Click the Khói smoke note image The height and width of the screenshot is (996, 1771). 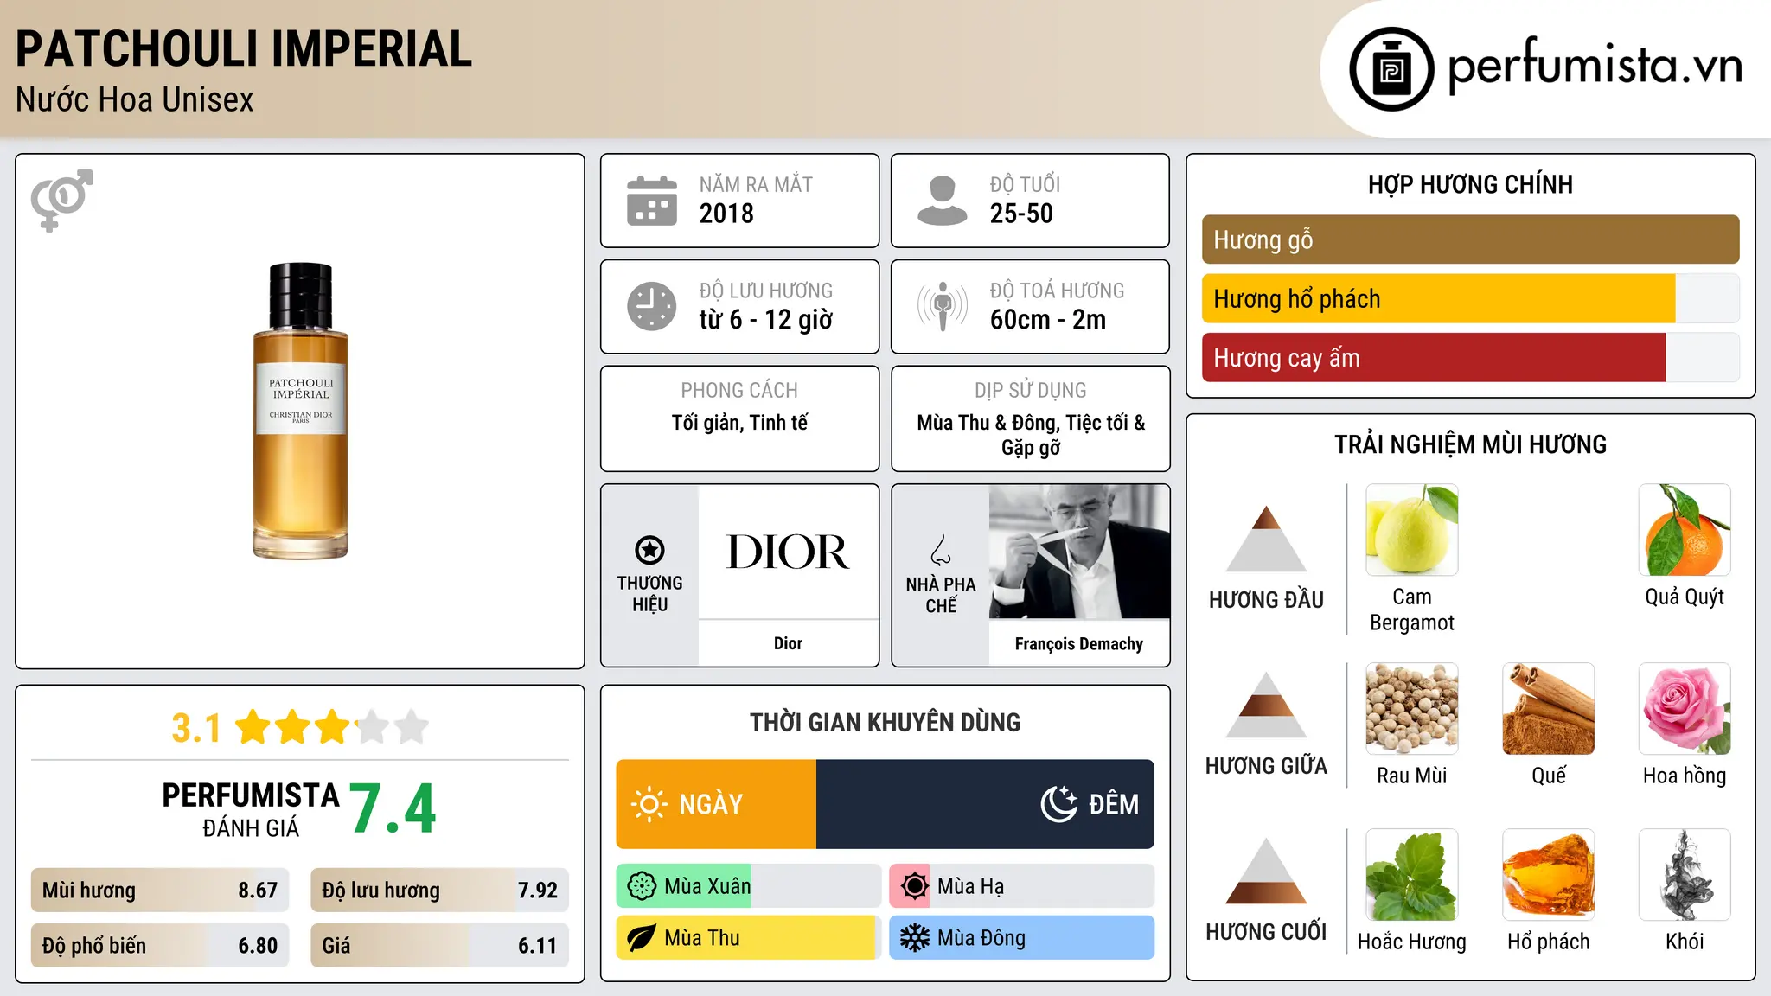point(1685,875)
